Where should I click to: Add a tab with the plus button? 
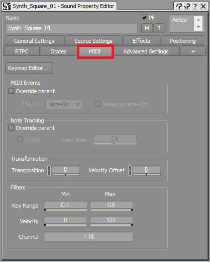coord(193,51)
